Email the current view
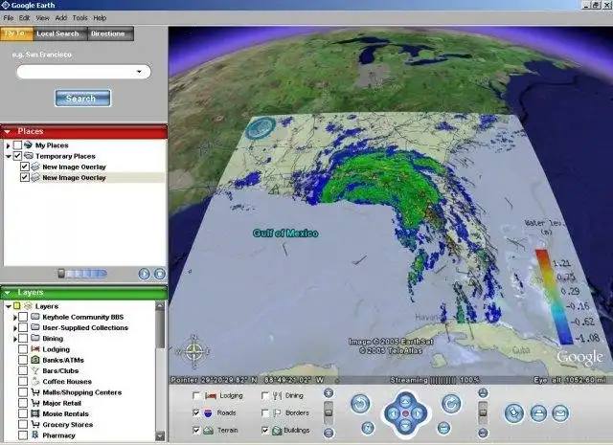The image size is (613, 445). pos(560,413)
